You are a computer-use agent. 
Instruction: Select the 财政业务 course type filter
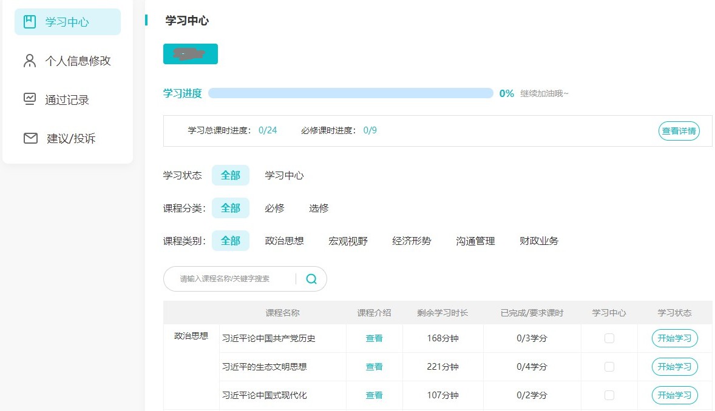pyautogui.click(x=539, y=241)
